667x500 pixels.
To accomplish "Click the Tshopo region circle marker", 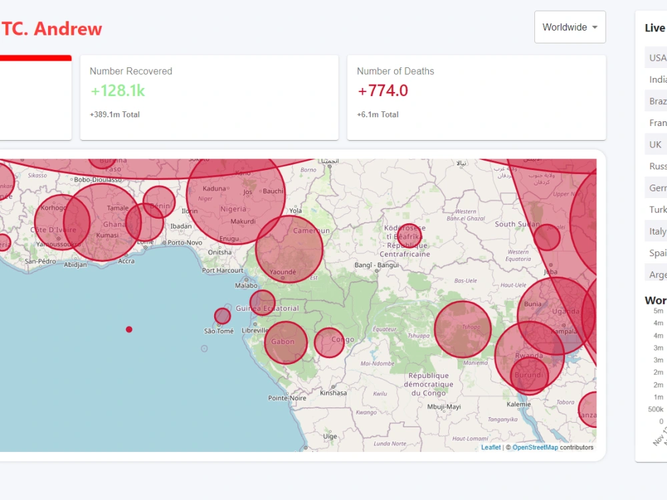I will click(x=463, y=329).
